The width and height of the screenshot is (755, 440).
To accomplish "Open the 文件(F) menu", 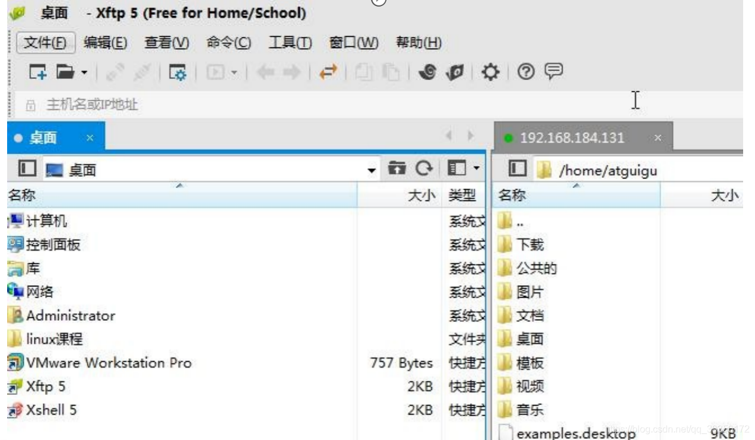I will 45,43.
